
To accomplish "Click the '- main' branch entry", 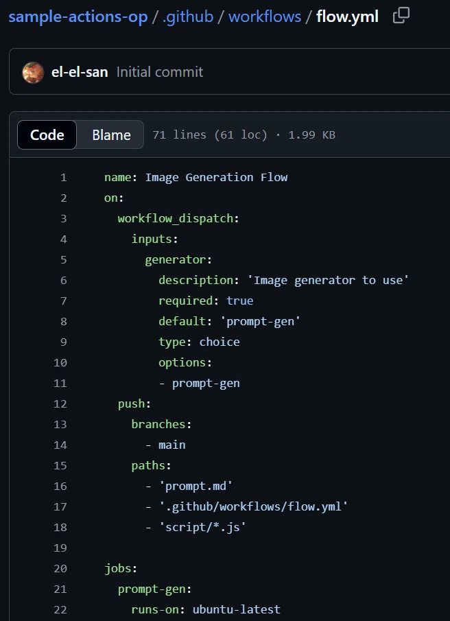I will tap(165, 445).
